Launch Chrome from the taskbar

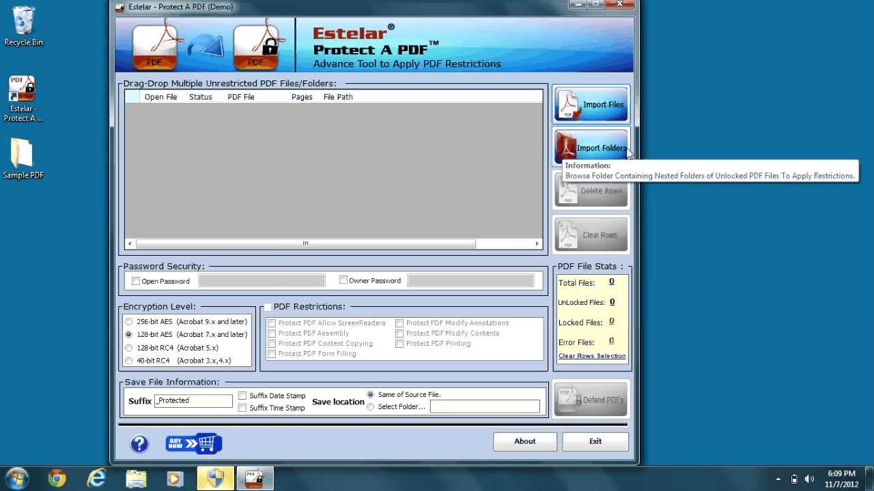click(57, 479)
